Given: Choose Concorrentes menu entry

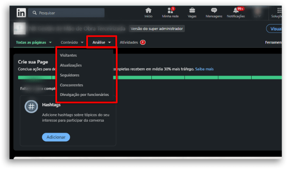Looking at the screenshot, I should pos(71,85).
